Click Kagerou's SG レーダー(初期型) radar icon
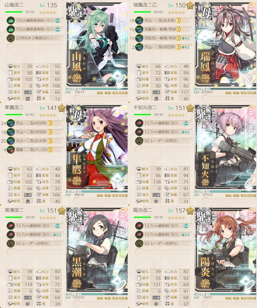The image size is (257, 308). [139, 244]
